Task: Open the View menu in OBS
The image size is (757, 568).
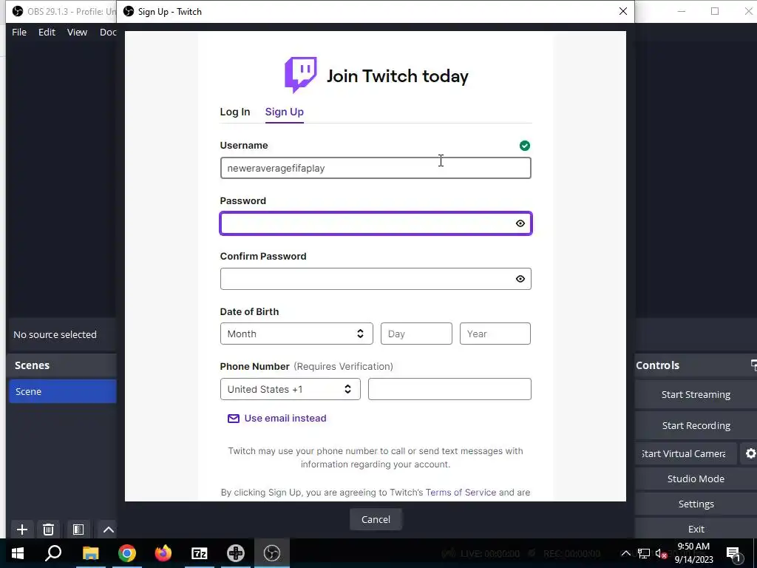Action: (77, 32)
